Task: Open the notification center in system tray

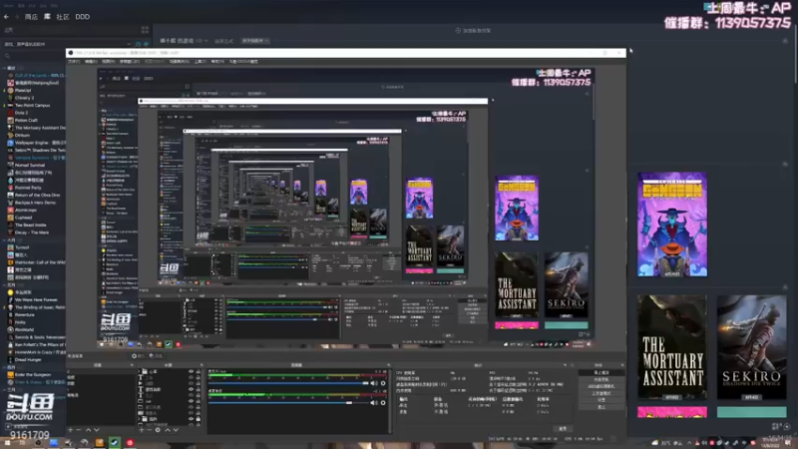Action: coord(788,443)
